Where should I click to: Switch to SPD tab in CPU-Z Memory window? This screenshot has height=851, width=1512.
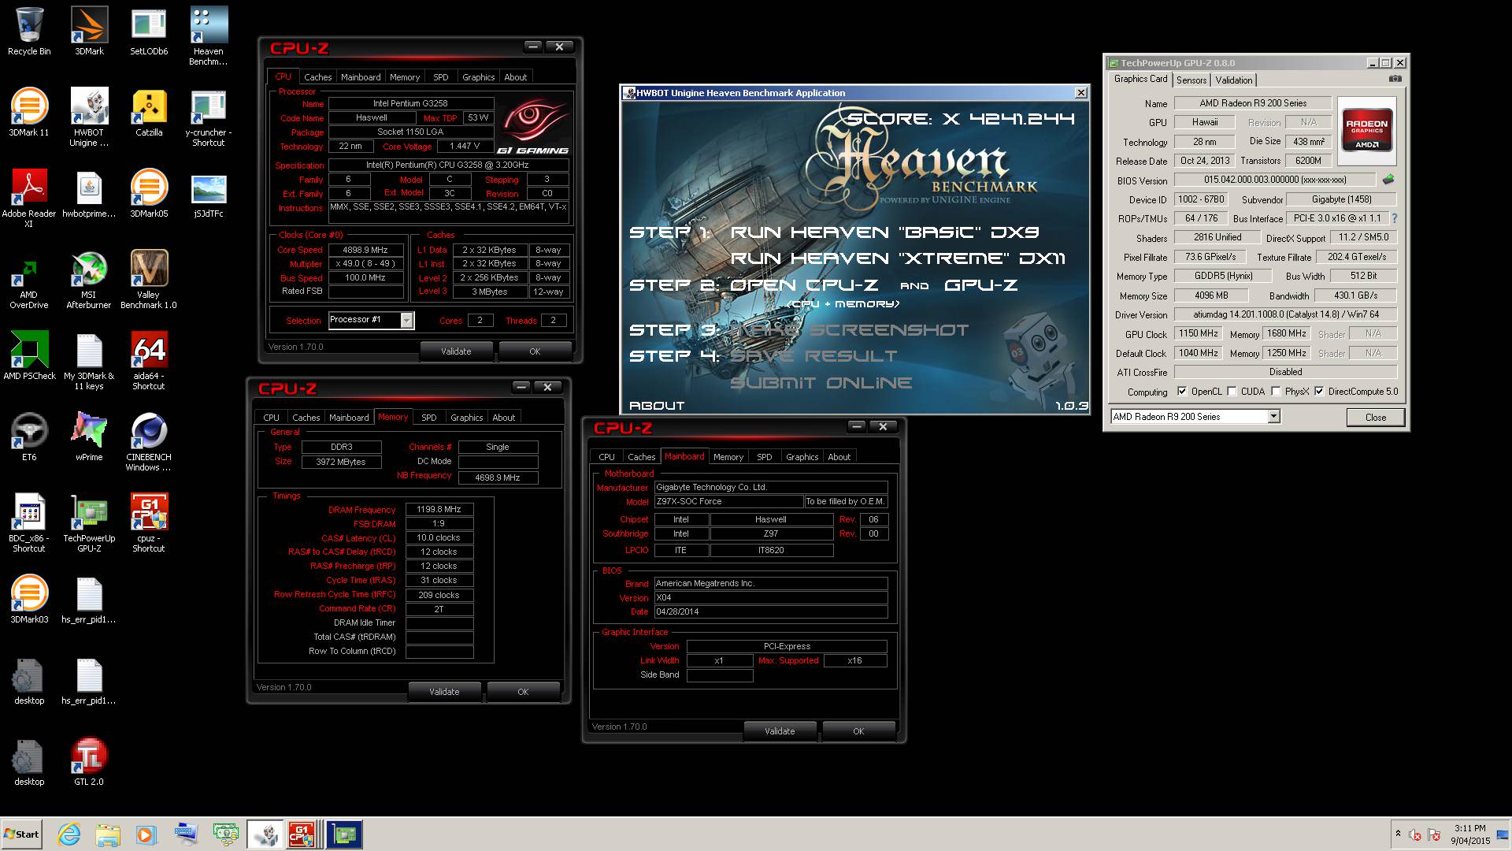click(x=428, y=418)
